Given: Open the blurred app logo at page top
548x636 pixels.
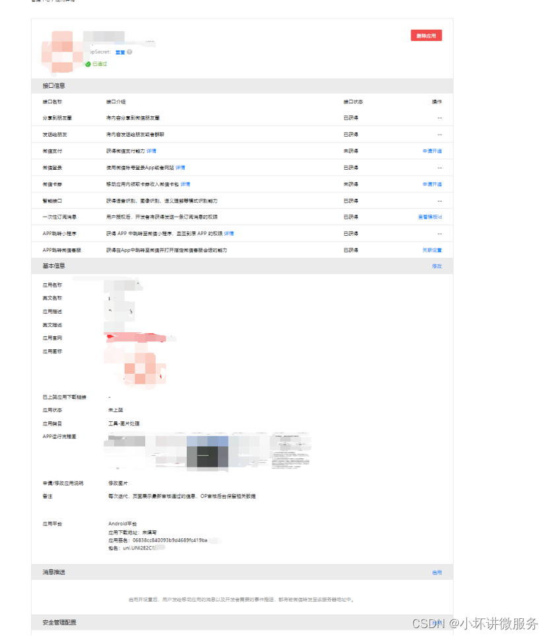Looking at the screenshot, I should (62, 52).
